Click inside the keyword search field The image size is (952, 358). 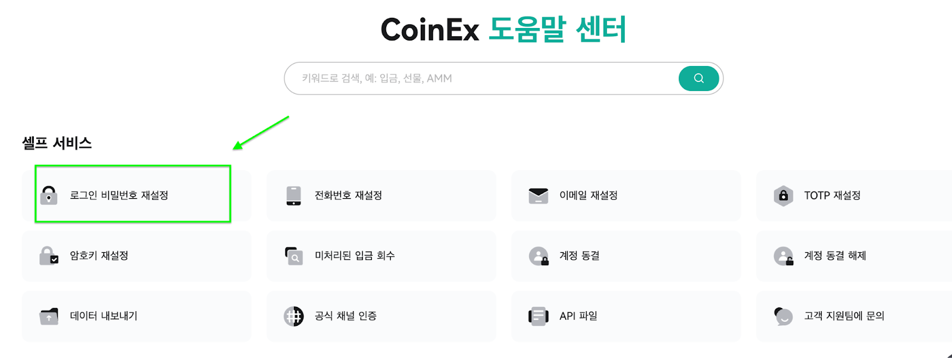(476, 78)
